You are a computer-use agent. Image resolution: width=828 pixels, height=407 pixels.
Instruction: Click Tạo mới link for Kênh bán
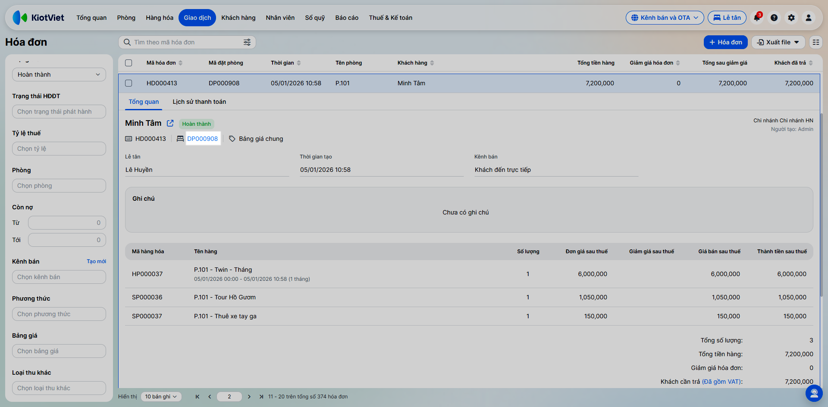tap(96, 261)
